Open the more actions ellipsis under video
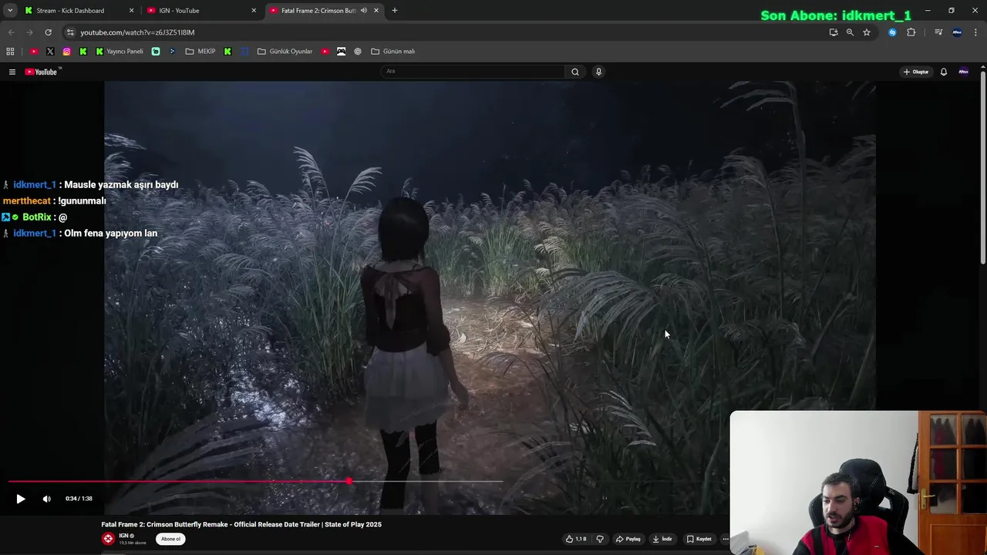This screenshot has height=555, width=987. click(725, 539)
